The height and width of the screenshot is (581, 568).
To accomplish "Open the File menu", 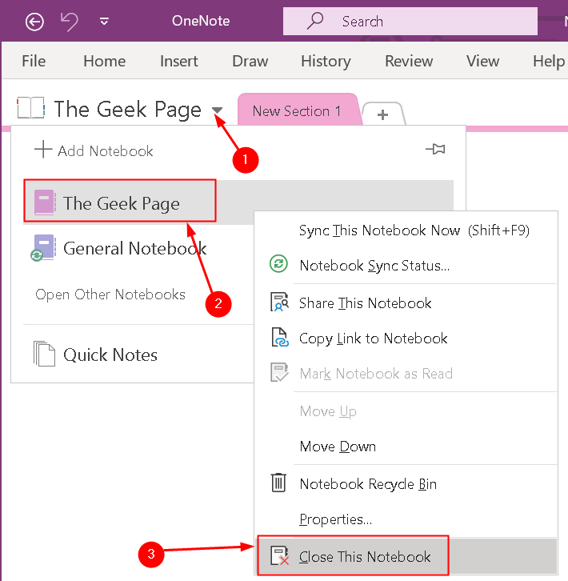I will coord(34,61).
